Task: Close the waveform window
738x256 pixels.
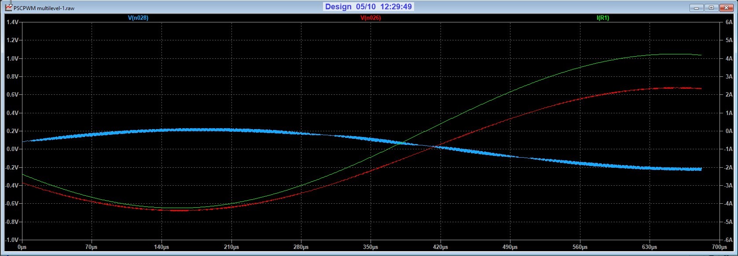Action: tap(726, 7)
